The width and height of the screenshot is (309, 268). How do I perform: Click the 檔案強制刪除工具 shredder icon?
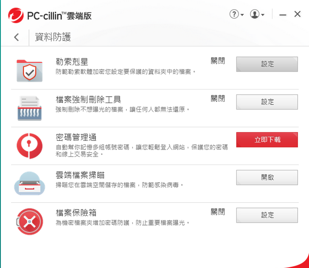click(30, 108)
